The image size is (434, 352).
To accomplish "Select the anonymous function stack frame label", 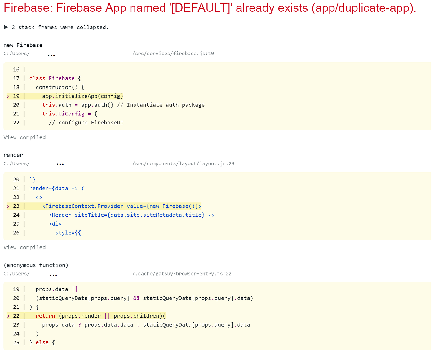I will pos(36,265).
